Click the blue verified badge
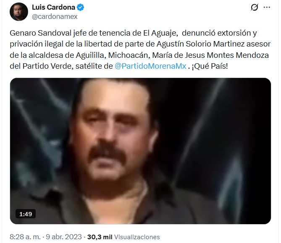 point(81,8)
